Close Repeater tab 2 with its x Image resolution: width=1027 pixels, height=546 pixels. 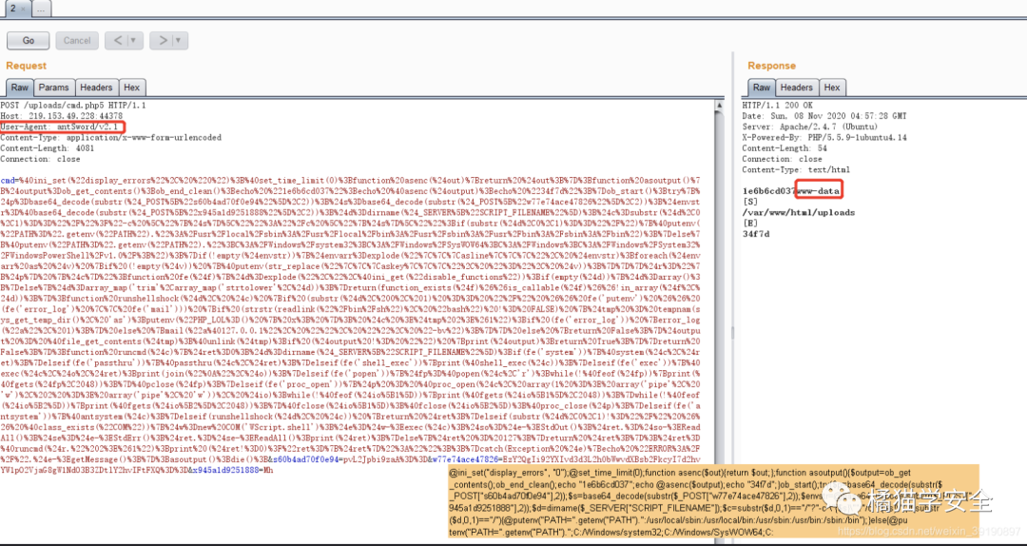point(22,10)
